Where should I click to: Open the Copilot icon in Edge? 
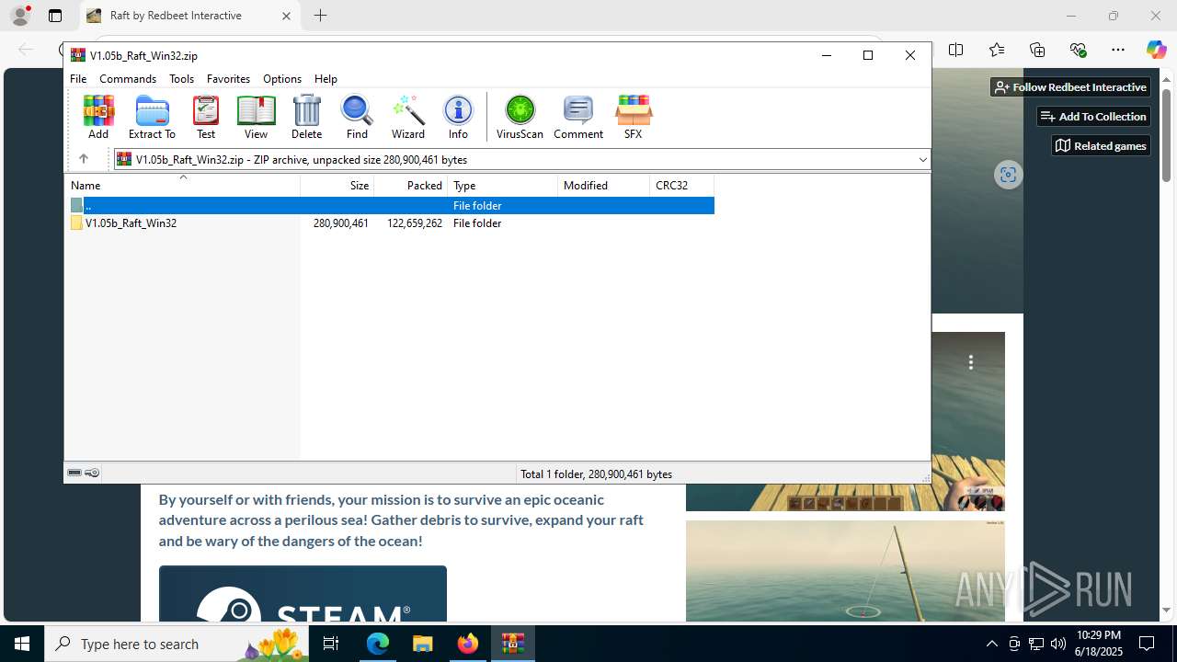coord(1156,50)
